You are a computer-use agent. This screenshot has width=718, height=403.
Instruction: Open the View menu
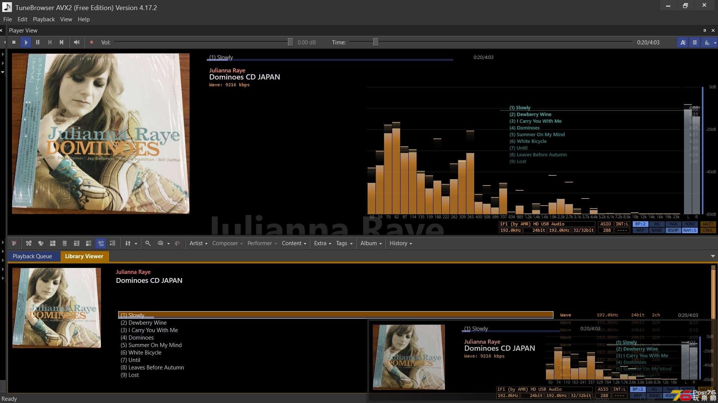tap(66, 19)
